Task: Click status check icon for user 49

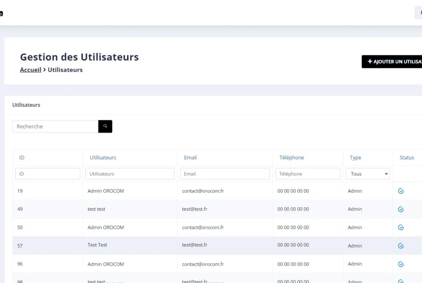Action: pyautogui.click(x=401, y=209)
